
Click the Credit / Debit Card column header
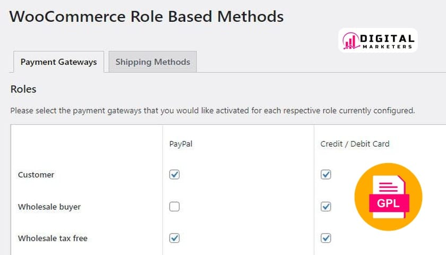tap(355, 143)
